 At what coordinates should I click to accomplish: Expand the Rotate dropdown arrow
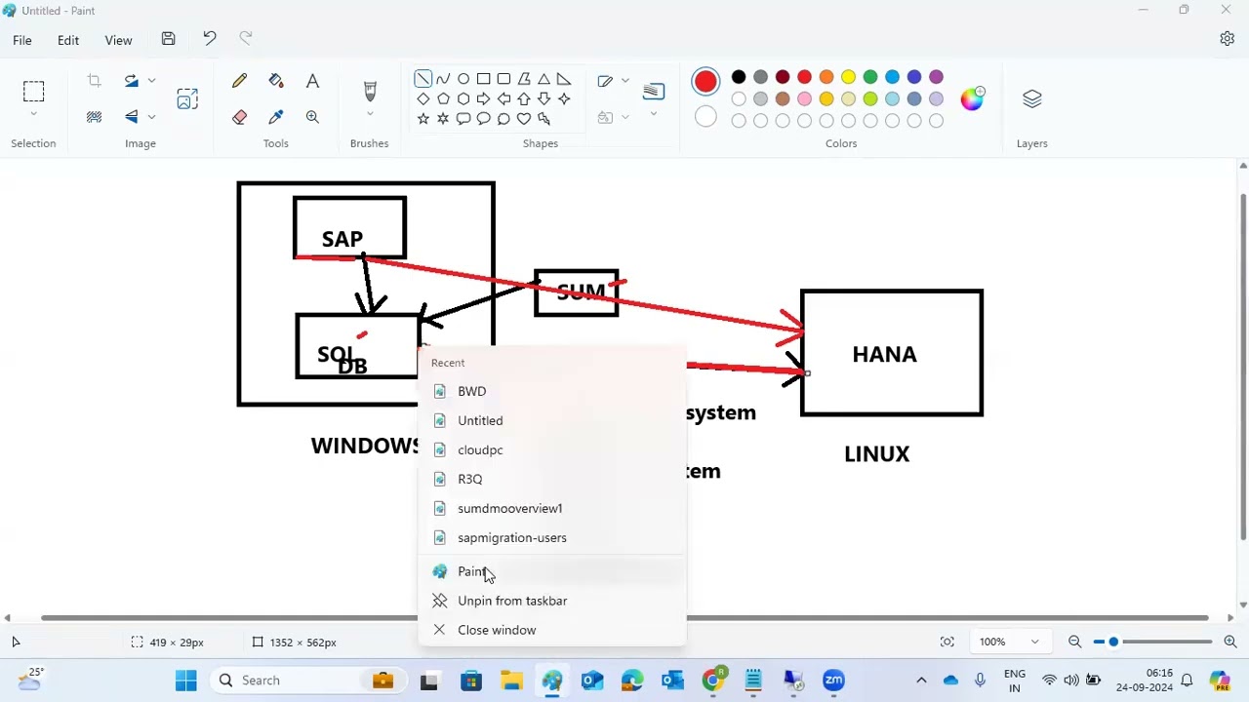151,81
